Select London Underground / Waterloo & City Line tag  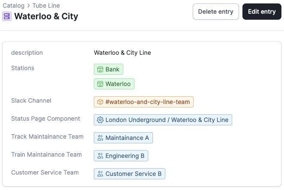tap(167, 120)
